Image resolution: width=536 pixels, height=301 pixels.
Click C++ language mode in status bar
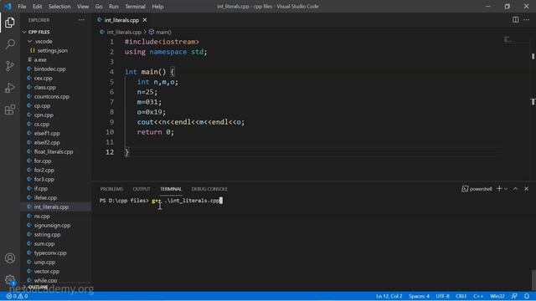[478, 296]
